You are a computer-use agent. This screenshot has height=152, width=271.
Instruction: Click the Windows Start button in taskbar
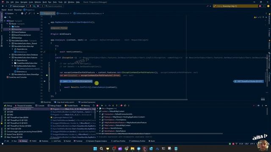pyautogui.click(x=95, y=149)
